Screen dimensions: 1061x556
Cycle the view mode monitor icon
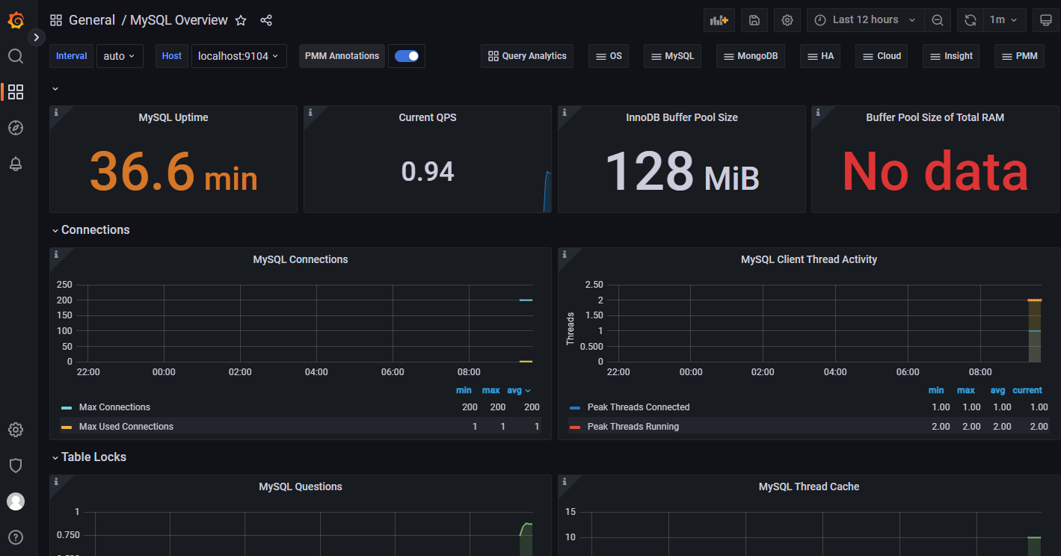[1045, 20]
